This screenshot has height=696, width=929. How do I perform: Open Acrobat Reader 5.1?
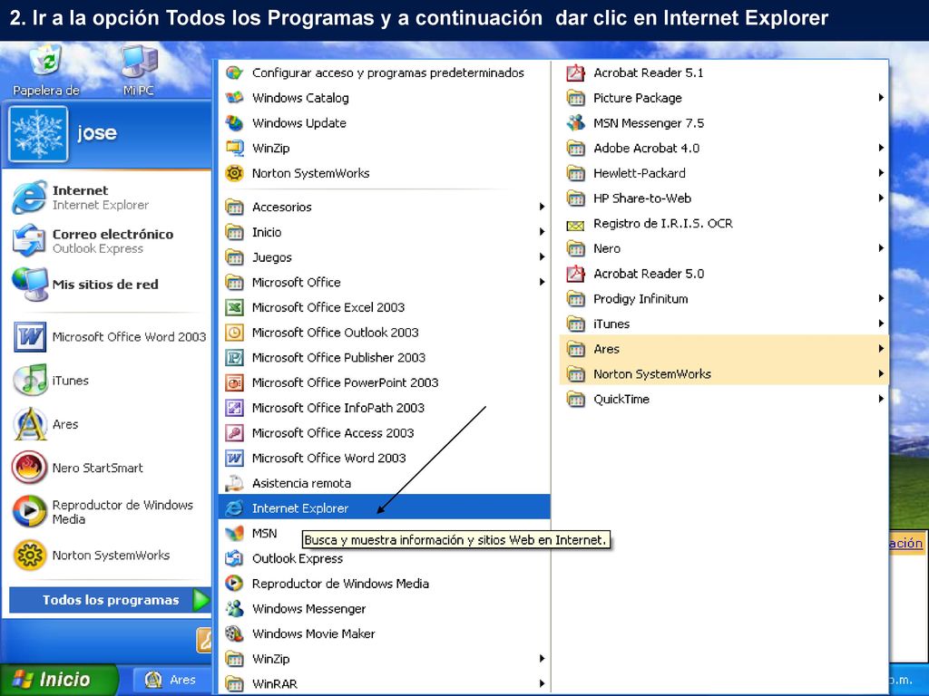(x=724, y=72)
